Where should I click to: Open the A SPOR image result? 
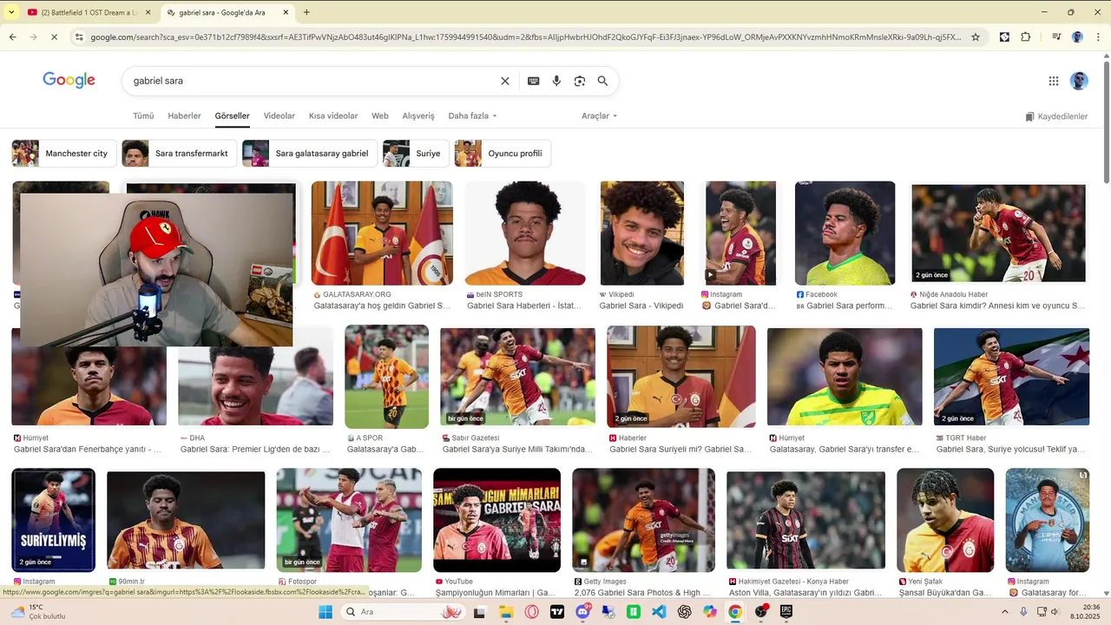(x=386, y=377)
